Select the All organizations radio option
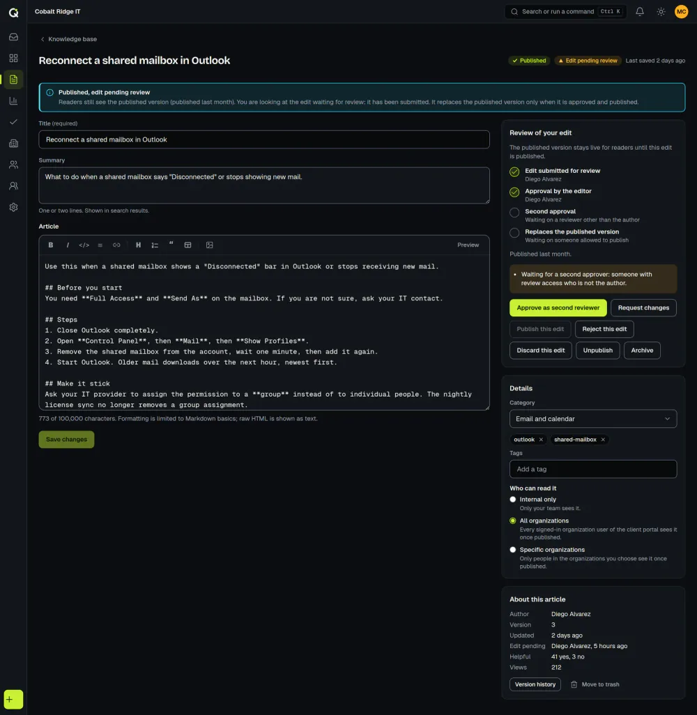The image size is (697, 715). (513, 521)
